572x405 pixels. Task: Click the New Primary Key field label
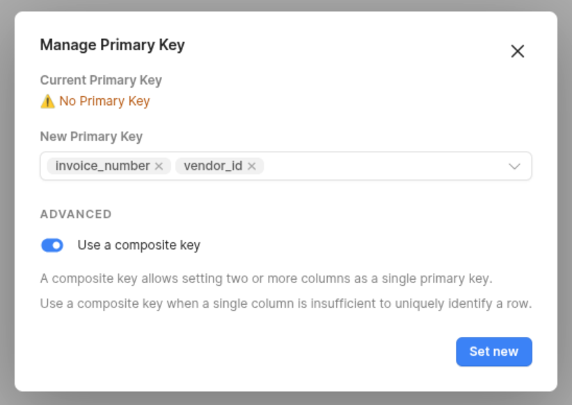click(x=91, y=136)
